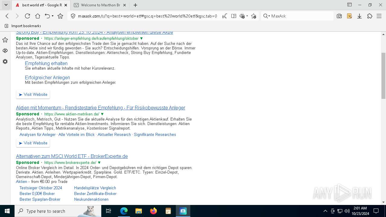This screenshot has width=386, height=217.
Task: Open the Aktueller Research link
Action: coord(114,135)
